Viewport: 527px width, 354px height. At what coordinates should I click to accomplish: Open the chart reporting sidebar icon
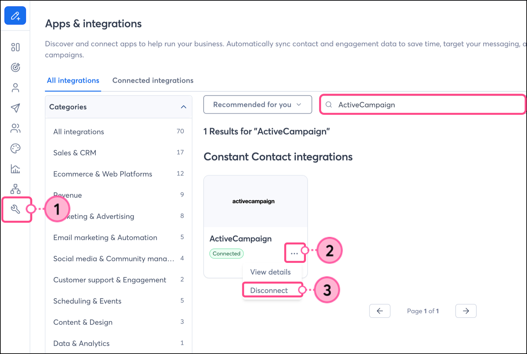pyautogui.click(x=15, y=169)
